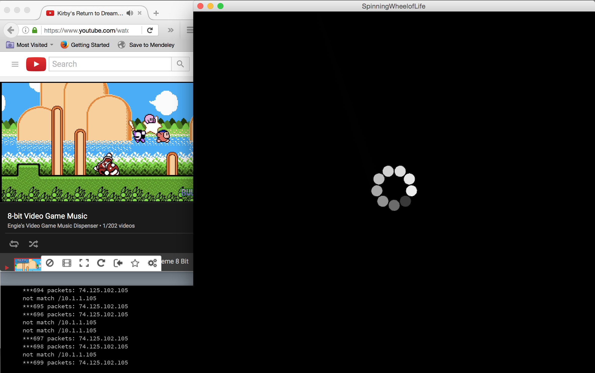Click the reload arrow in popup toolbar
This screenshot has width=595, height=373.
pos(101,263)
